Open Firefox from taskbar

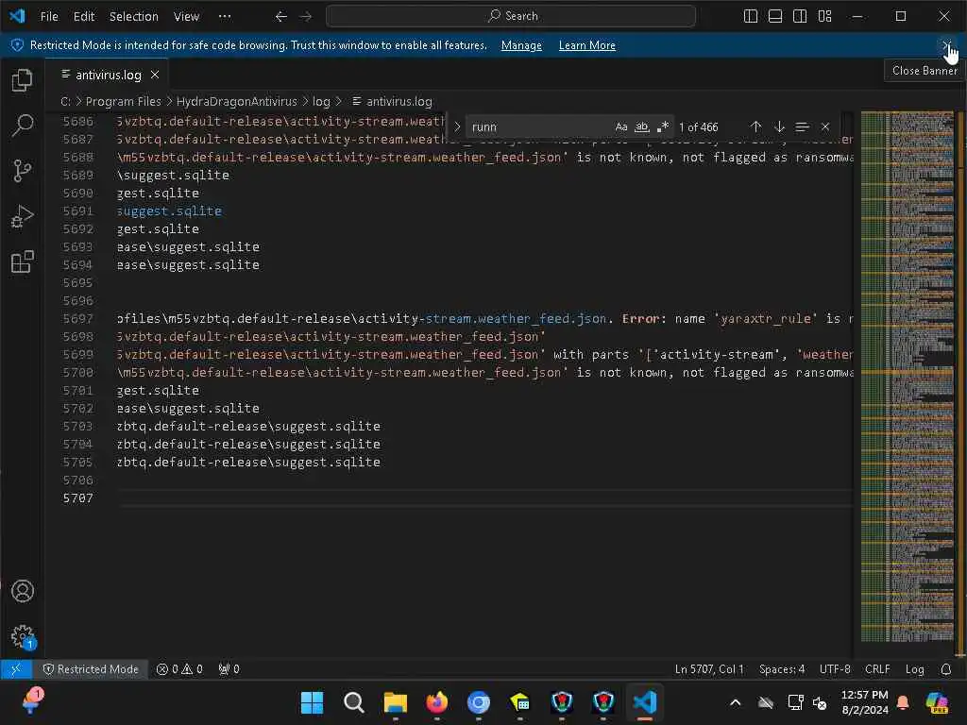(x=437, y=702)
